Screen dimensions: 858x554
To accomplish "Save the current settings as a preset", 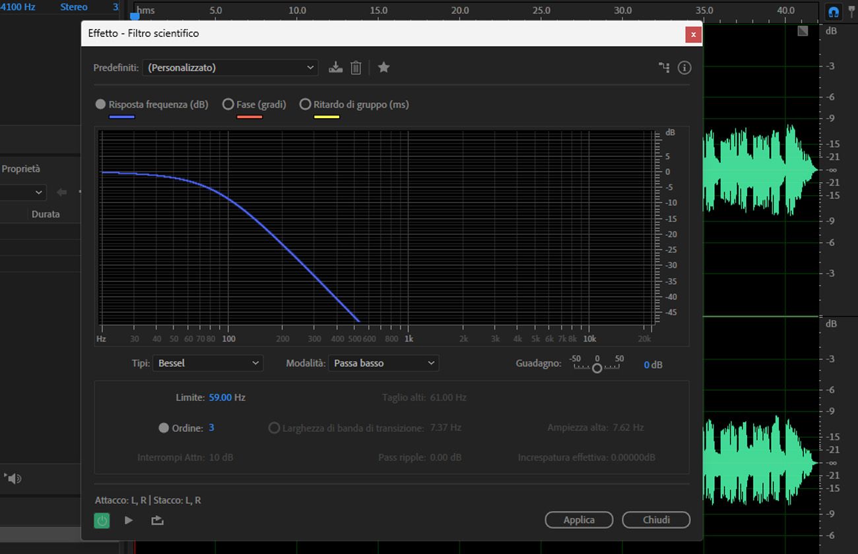I will (336, 67).
